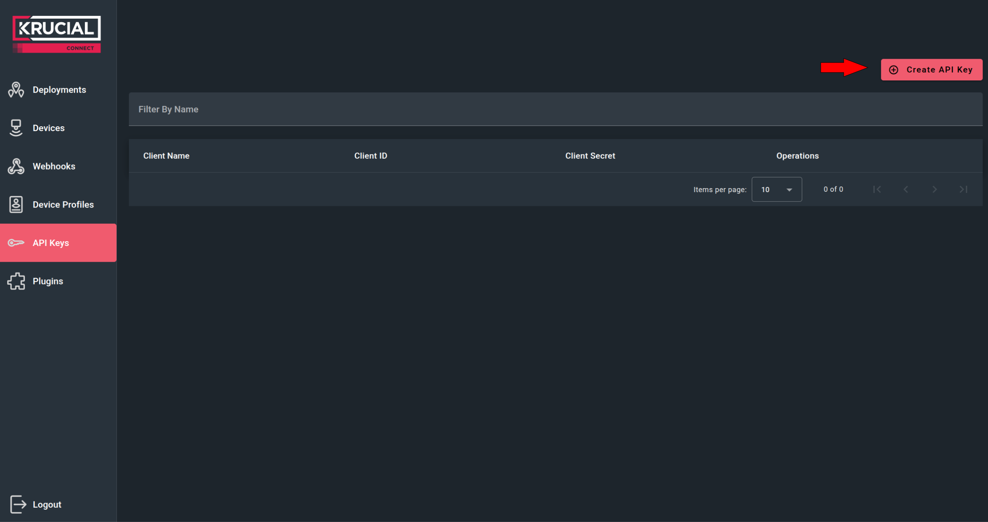
Task: Click the Devices sensor icon
Action: coord(16,128)
